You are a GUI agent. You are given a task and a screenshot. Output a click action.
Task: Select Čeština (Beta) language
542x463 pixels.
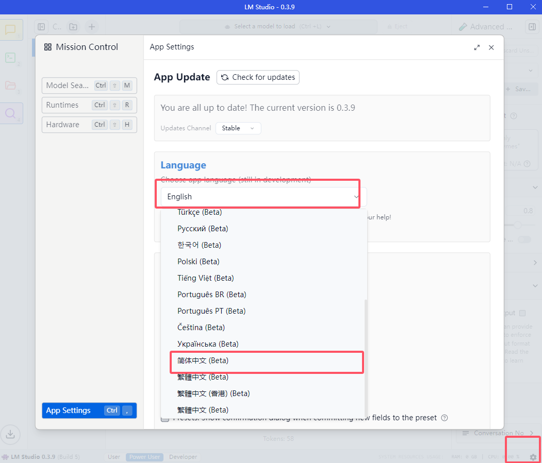click(262, 328)
